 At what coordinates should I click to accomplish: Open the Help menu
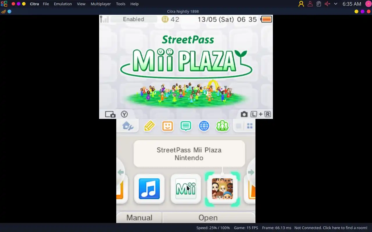(x=134, y=4)
